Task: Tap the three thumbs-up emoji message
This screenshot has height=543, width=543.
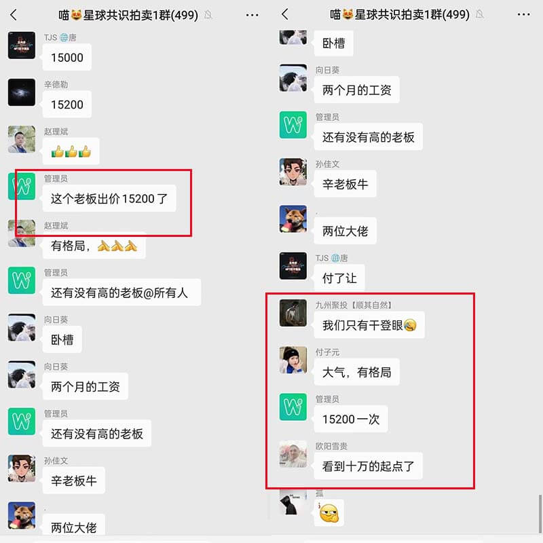Action: coord(71,151)
